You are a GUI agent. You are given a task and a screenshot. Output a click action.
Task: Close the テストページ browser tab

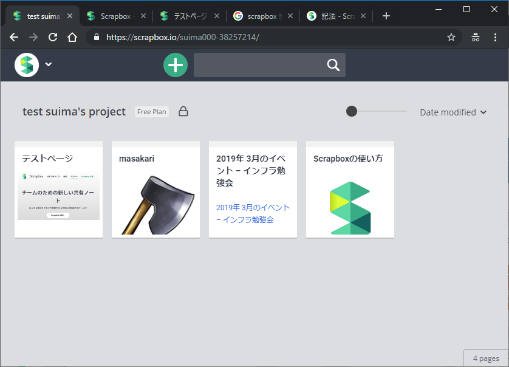point(217,16)
